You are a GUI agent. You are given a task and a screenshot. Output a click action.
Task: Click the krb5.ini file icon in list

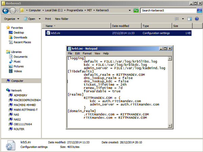pos(48,33)
